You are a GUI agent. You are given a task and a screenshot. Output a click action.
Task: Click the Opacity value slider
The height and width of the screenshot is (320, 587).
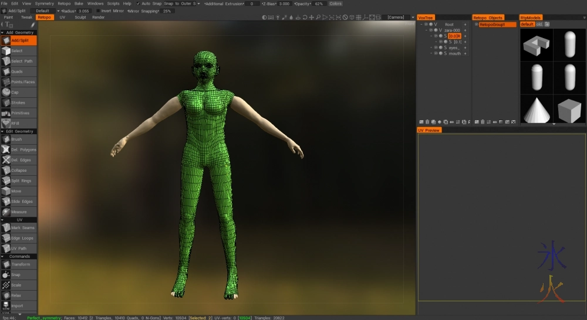pyautogui.click(x=319, y=4)
